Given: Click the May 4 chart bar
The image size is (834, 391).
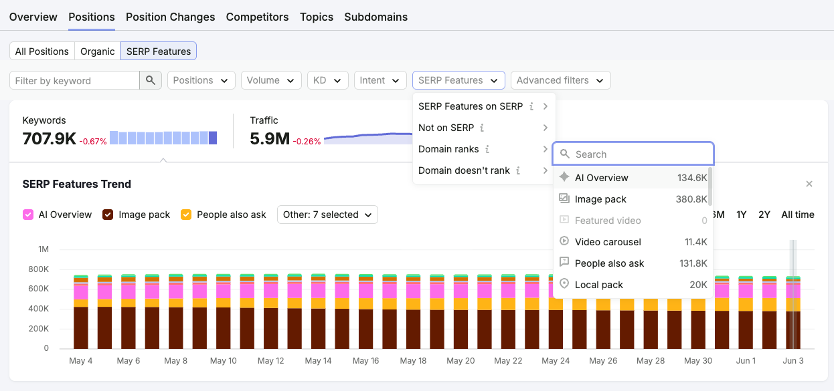Looking at the screenshot, I should tap(81, 311).
